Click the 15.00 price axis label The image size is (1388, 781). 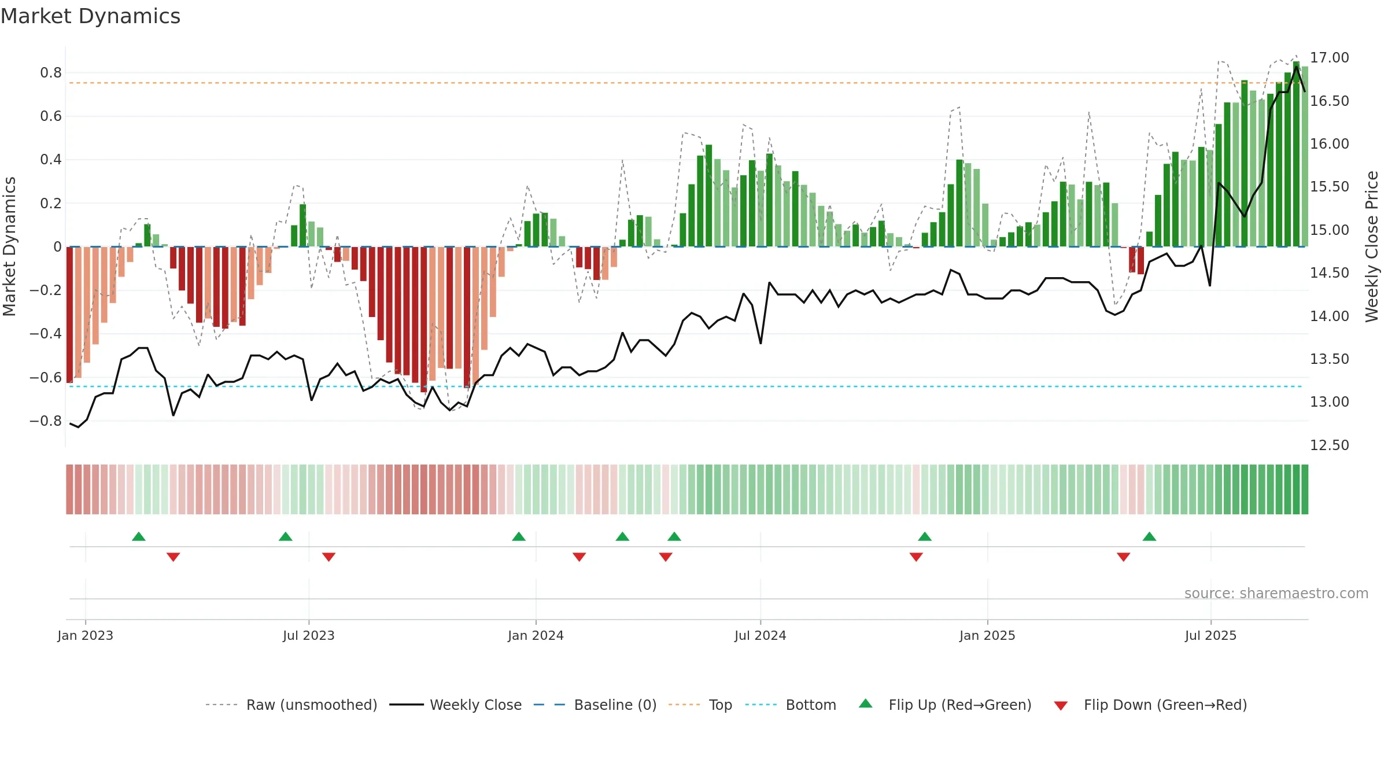pyautogui.click(x=1329, y=230)
